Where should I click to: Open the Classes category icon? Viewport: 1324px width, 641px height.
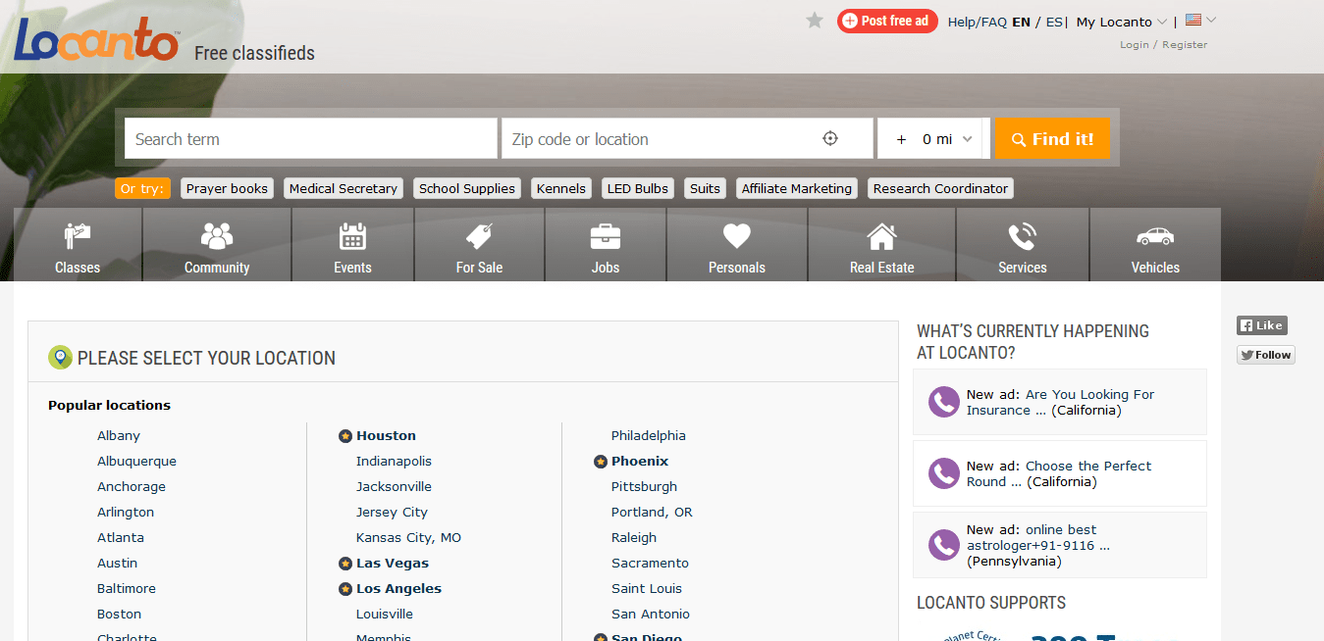coord(78,245)
